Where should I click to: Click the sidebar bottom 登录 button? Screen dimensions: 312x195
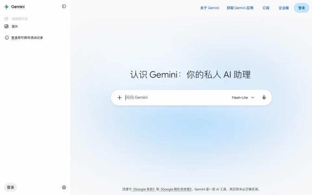(10, 188)
